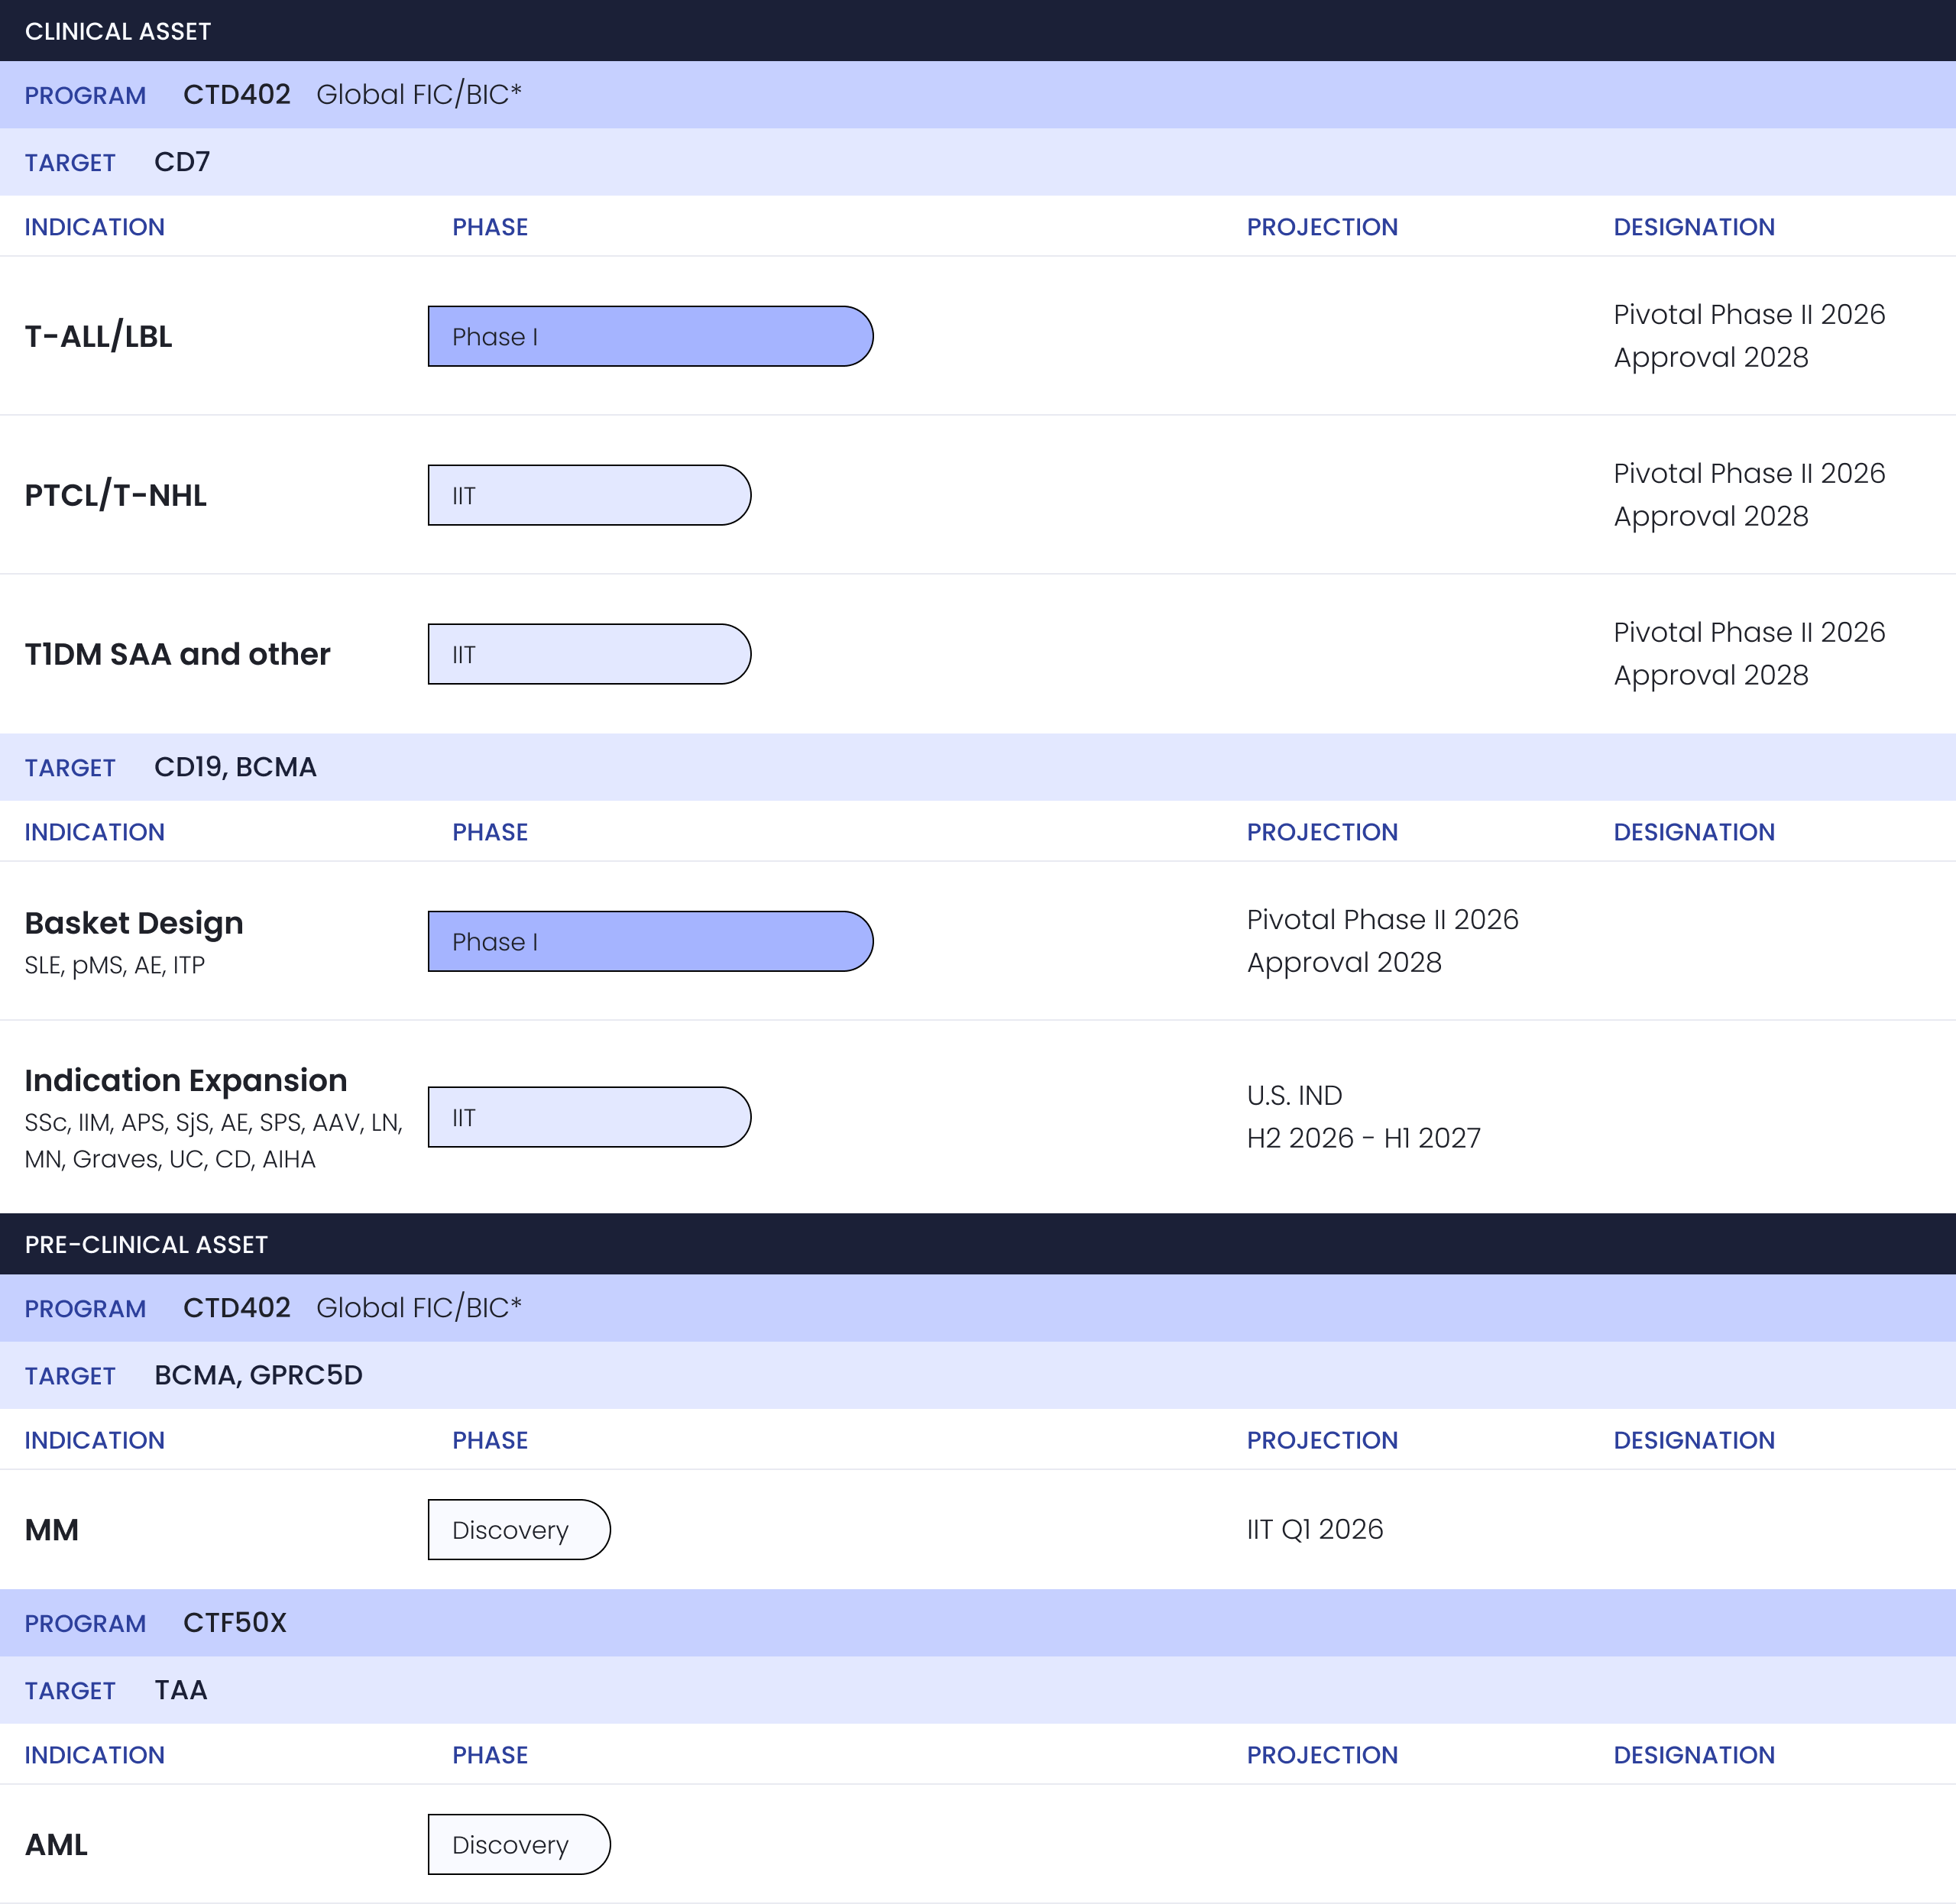The image size is (1956, 1904).
Task: Click the U.S. IND projection text
Action: pyautogui.click(x=1294, y=1095)
